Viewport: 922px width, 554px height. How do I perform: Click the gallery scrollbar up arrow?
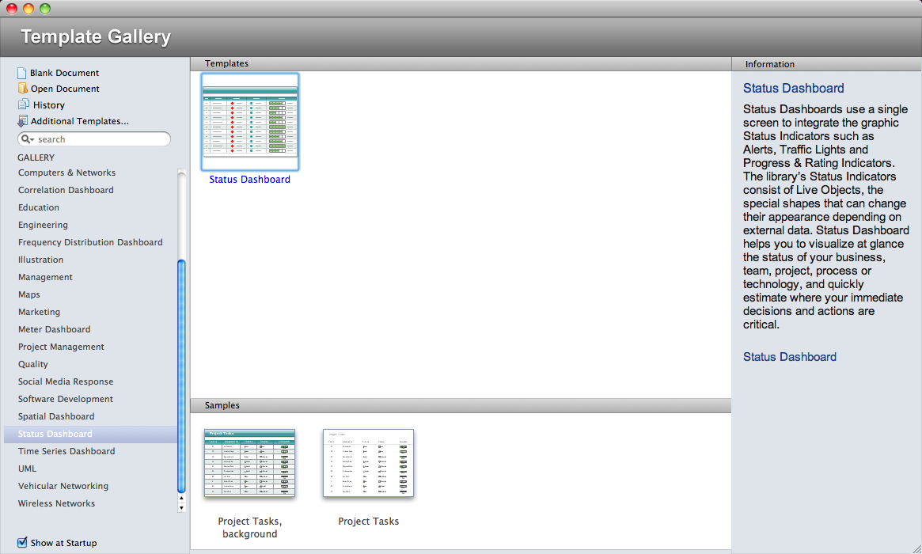[181, 499]
